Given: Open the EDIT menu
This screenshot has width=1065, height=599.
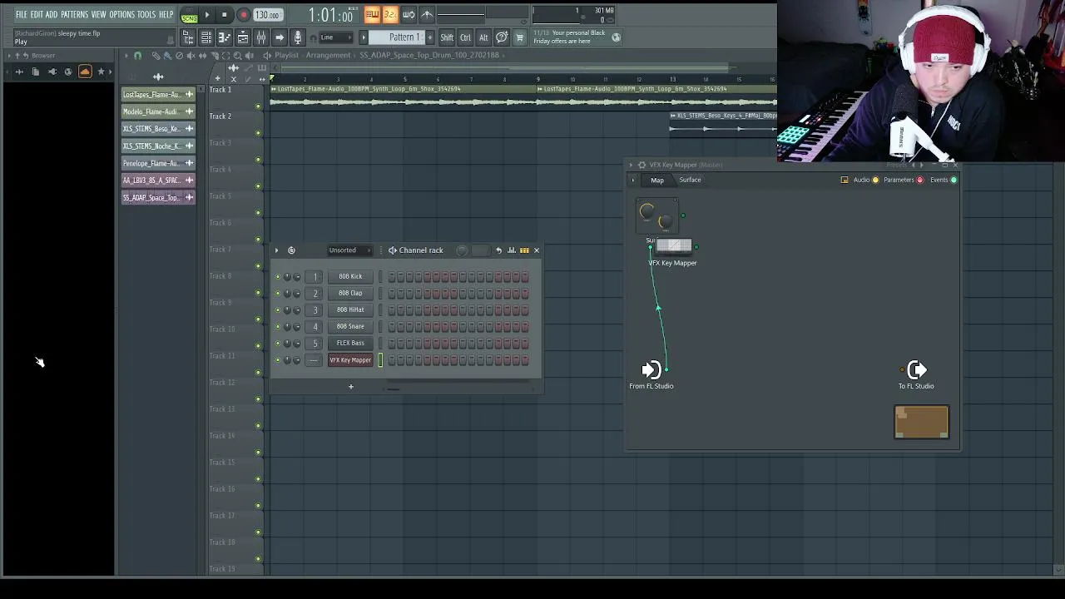Looking at the screenshot, I should click(37, 15).
